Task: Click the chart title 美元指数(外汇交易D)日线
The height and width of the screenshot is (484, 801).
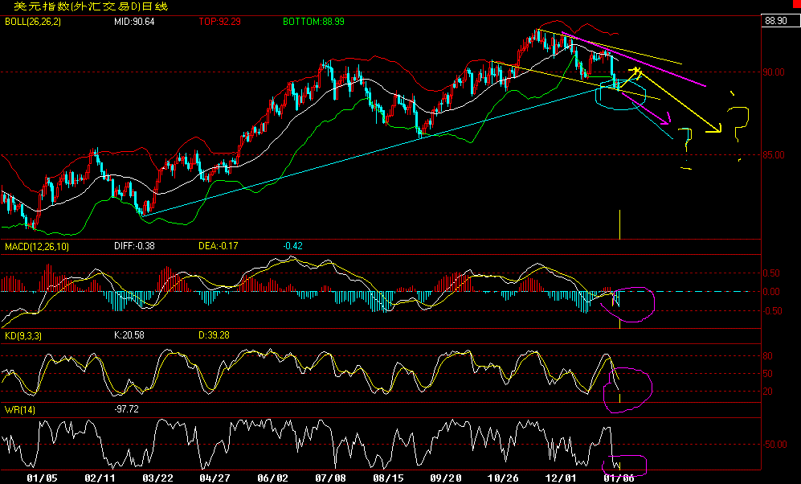Action: point(91,6)
